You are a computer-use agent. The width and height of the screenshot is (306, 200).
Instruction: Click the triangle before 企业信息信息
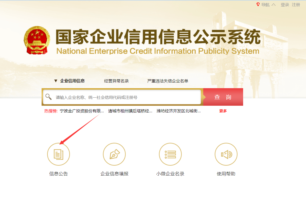[56, 81]
